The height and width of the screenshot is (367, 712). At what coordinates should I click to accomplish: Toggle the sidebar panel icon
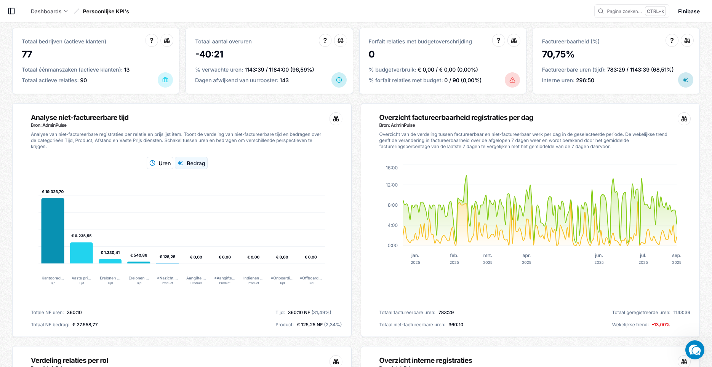coord(11,11)
